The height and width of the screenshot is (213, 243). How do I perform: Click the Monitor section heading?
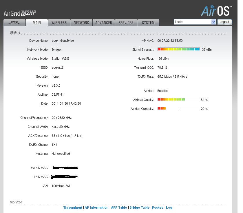pyautogui.click(x=16, y=202)
